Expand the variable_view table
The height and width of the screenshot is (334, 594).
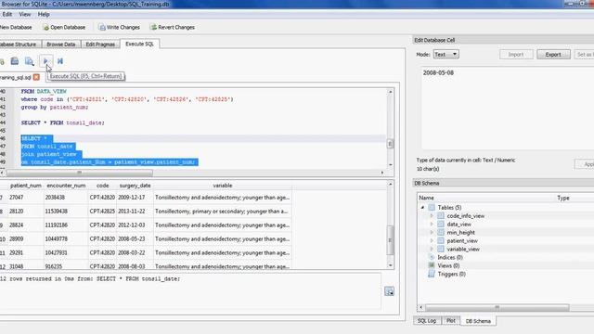click(432, 250)
